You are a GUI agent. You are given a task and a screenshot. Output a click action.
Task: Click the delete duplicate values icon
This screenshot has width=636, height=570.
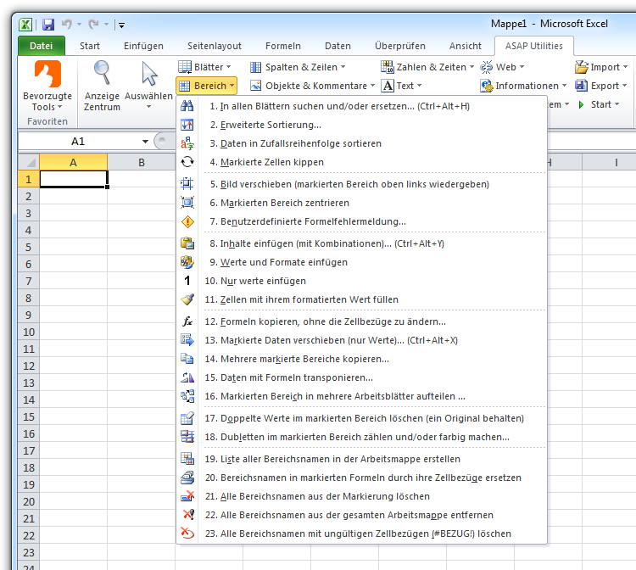click(x=187, y=418)
